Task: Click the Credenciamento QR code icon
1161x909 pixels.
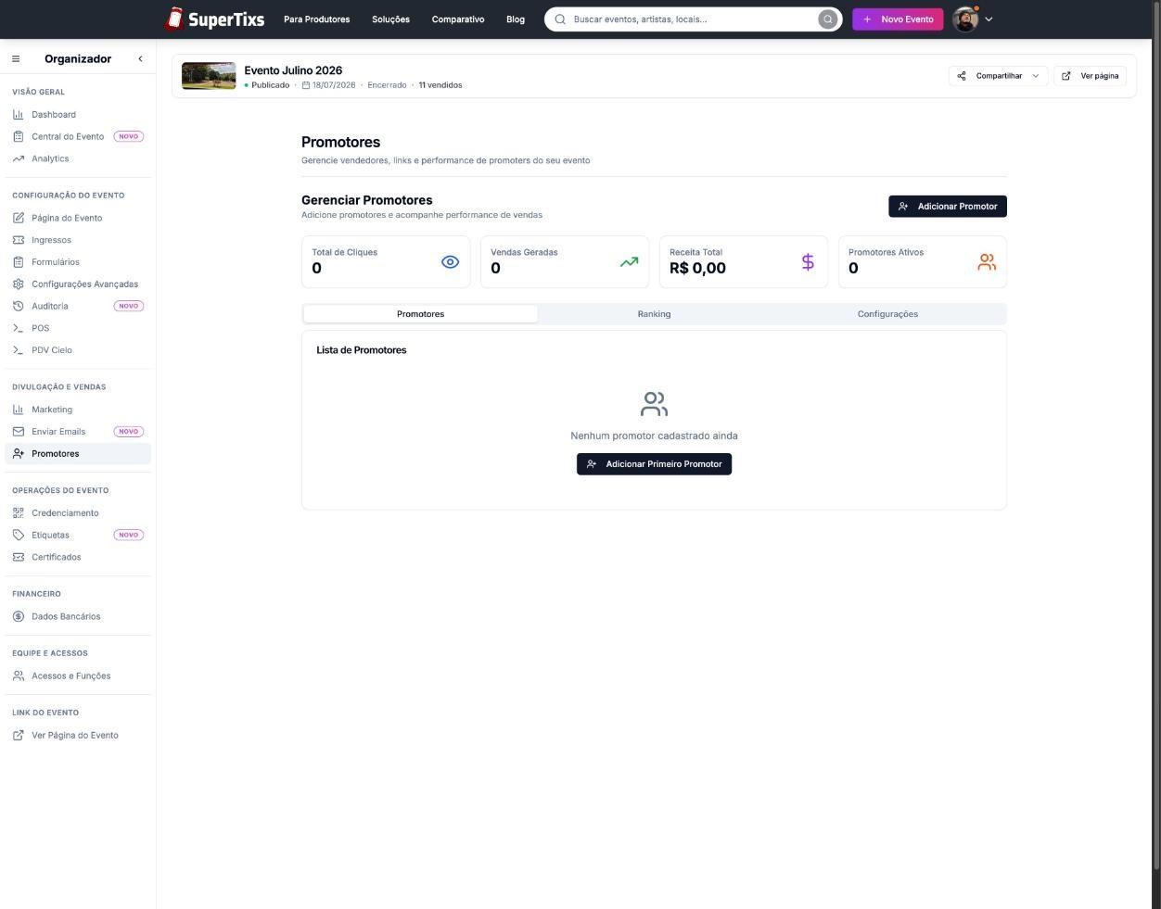Action: [19, 512]
